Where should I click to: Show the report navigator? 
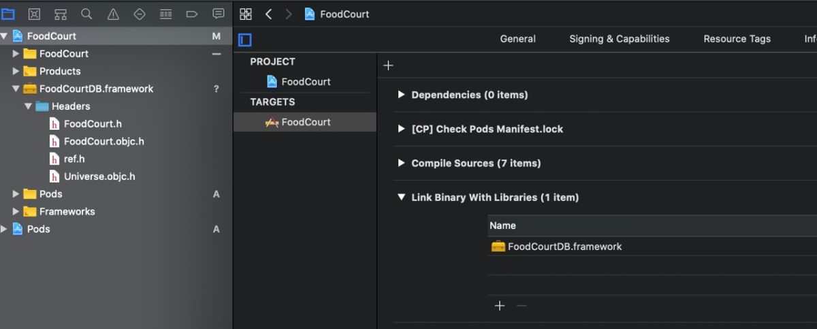tap(219, 14)
